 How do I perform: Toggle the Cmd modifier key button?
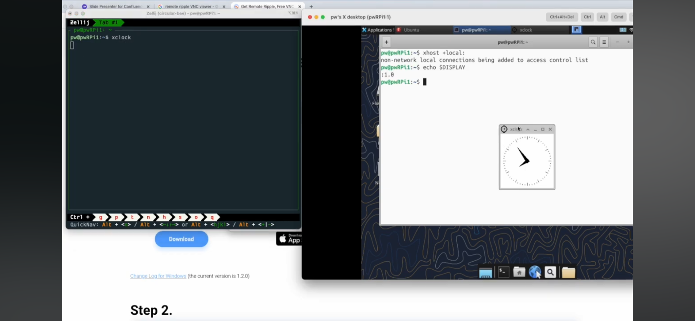click(618, 17)
